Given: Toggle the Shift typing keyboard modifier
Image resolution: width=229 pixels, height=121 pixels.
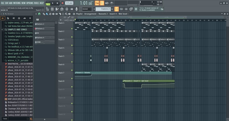Looking at the screenshot, I should [117, 9].
